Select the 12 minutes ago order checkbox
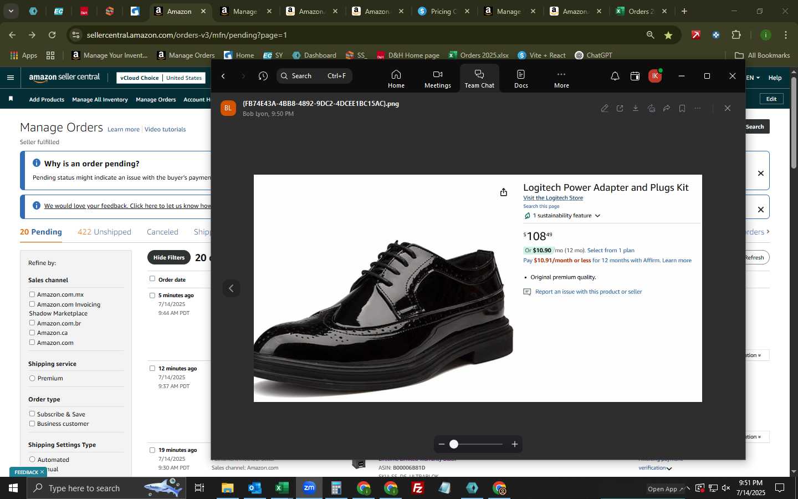The height and width of the screenshot is (499, 798). [152, 368]
